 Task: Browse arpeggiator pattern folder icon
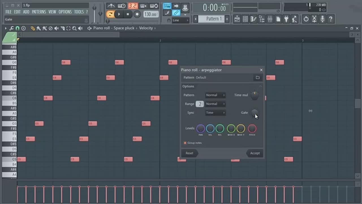point(258,78)
